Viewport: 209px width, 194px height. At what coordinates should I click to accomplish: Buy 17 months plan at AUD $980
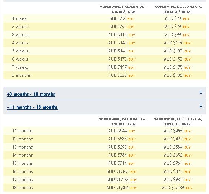(x=187, y=180)
